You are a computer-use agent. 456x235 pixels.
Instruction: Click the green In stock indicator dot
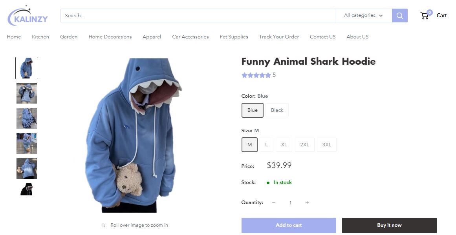[x=268, y=182]
